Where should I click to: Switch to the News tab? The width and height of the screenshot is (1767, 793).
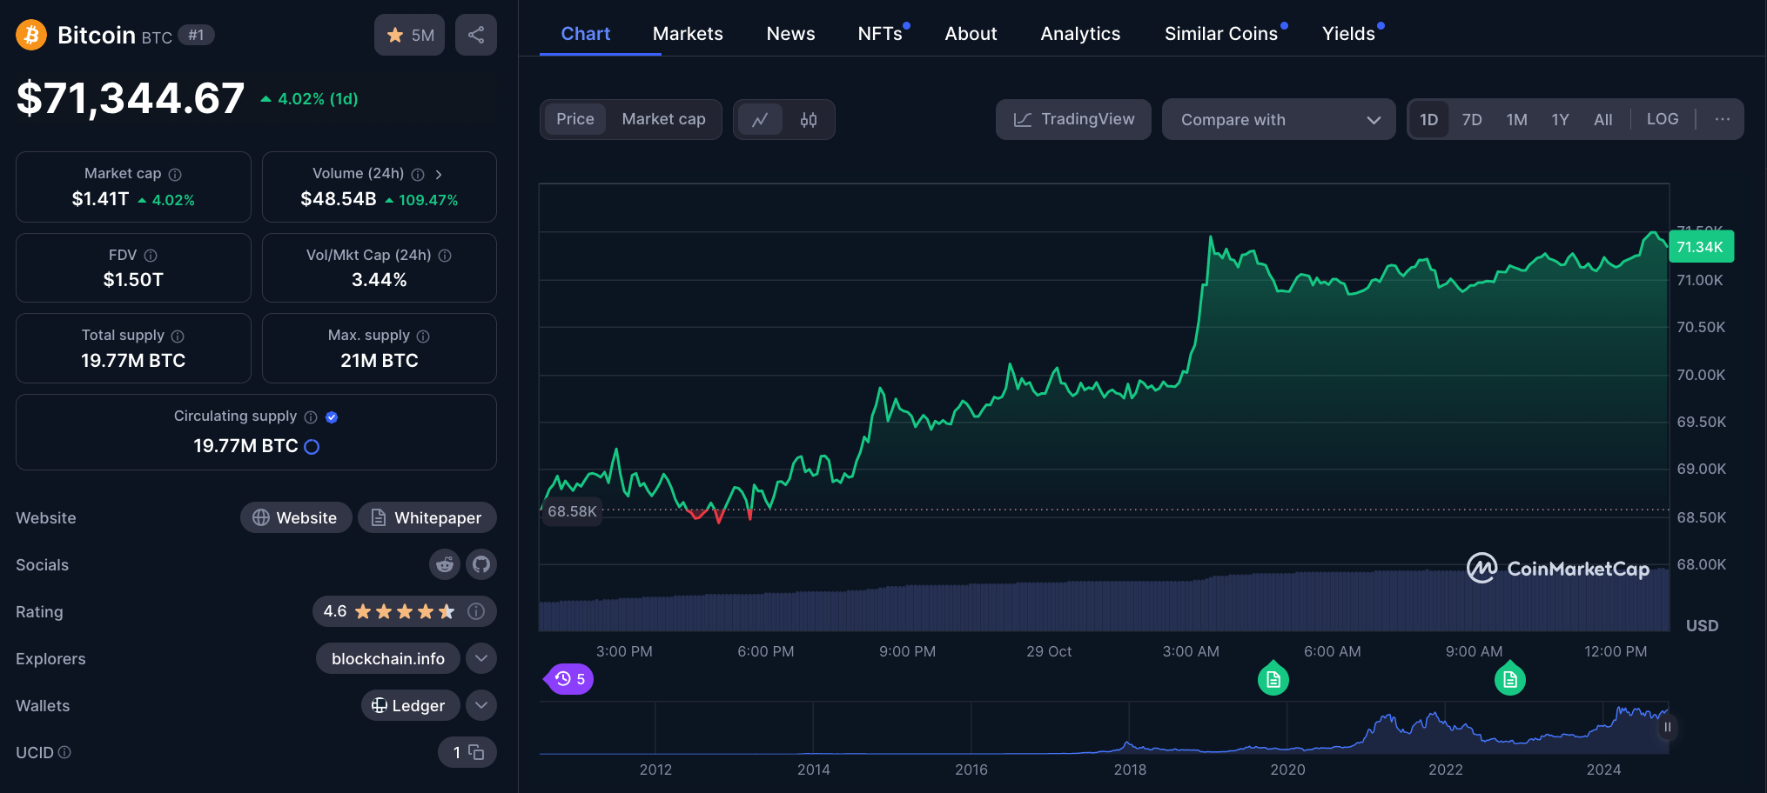790,34
